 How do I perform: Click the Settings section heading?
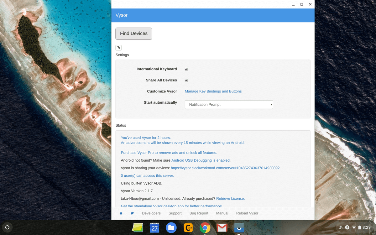coord(122,55)
